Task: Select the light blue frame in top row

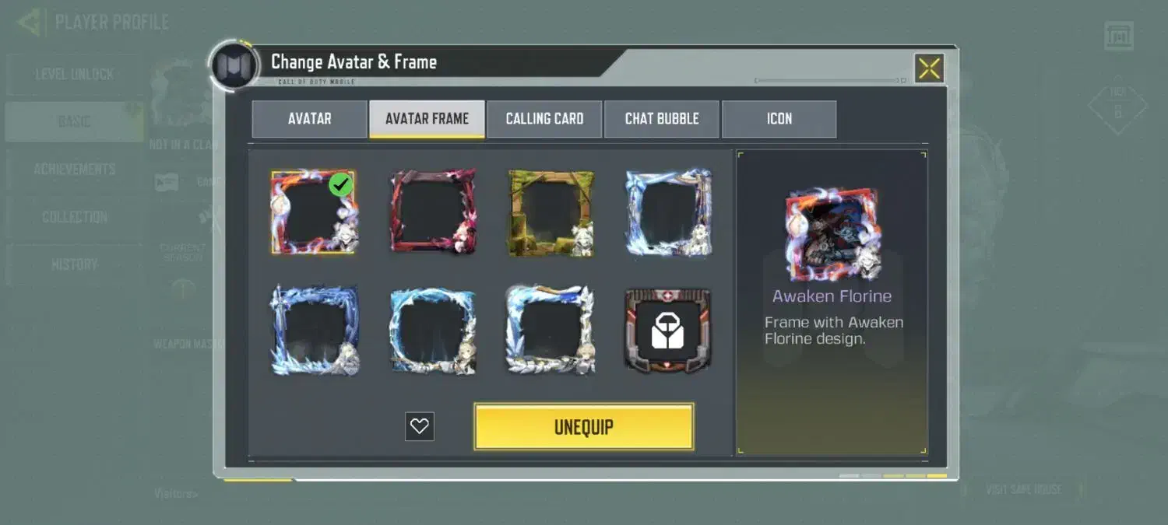Action: 669,212
